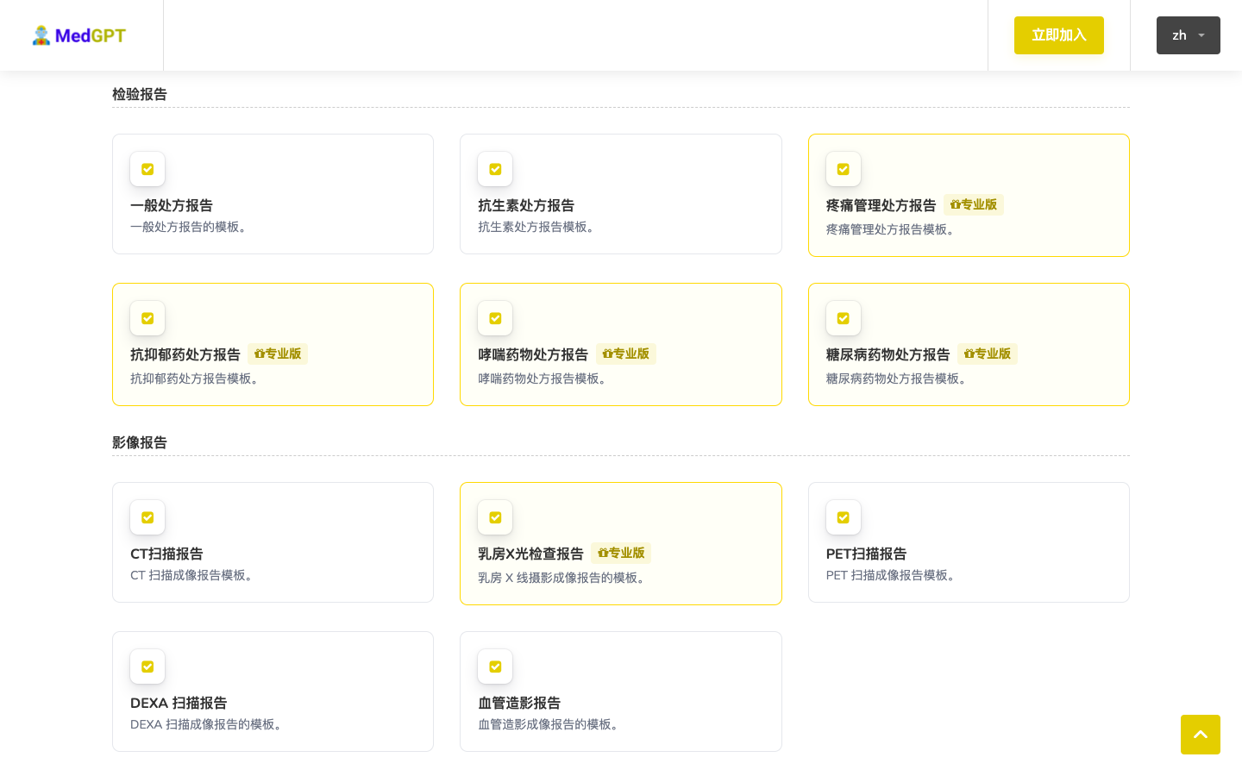
Task: Click the 专业版 badge on 抗抑郁药处方报告
Action: pos(278,354)
